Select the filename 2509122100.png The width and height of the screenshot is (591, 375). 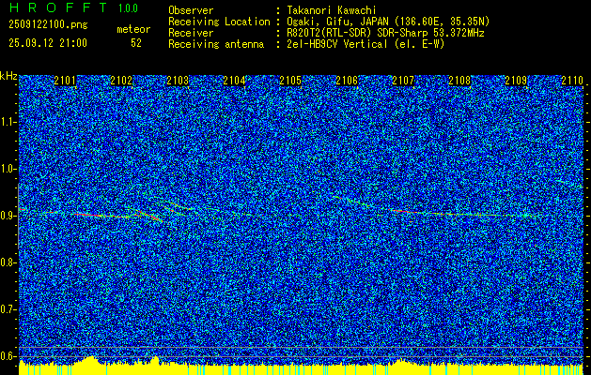[48, 24]
